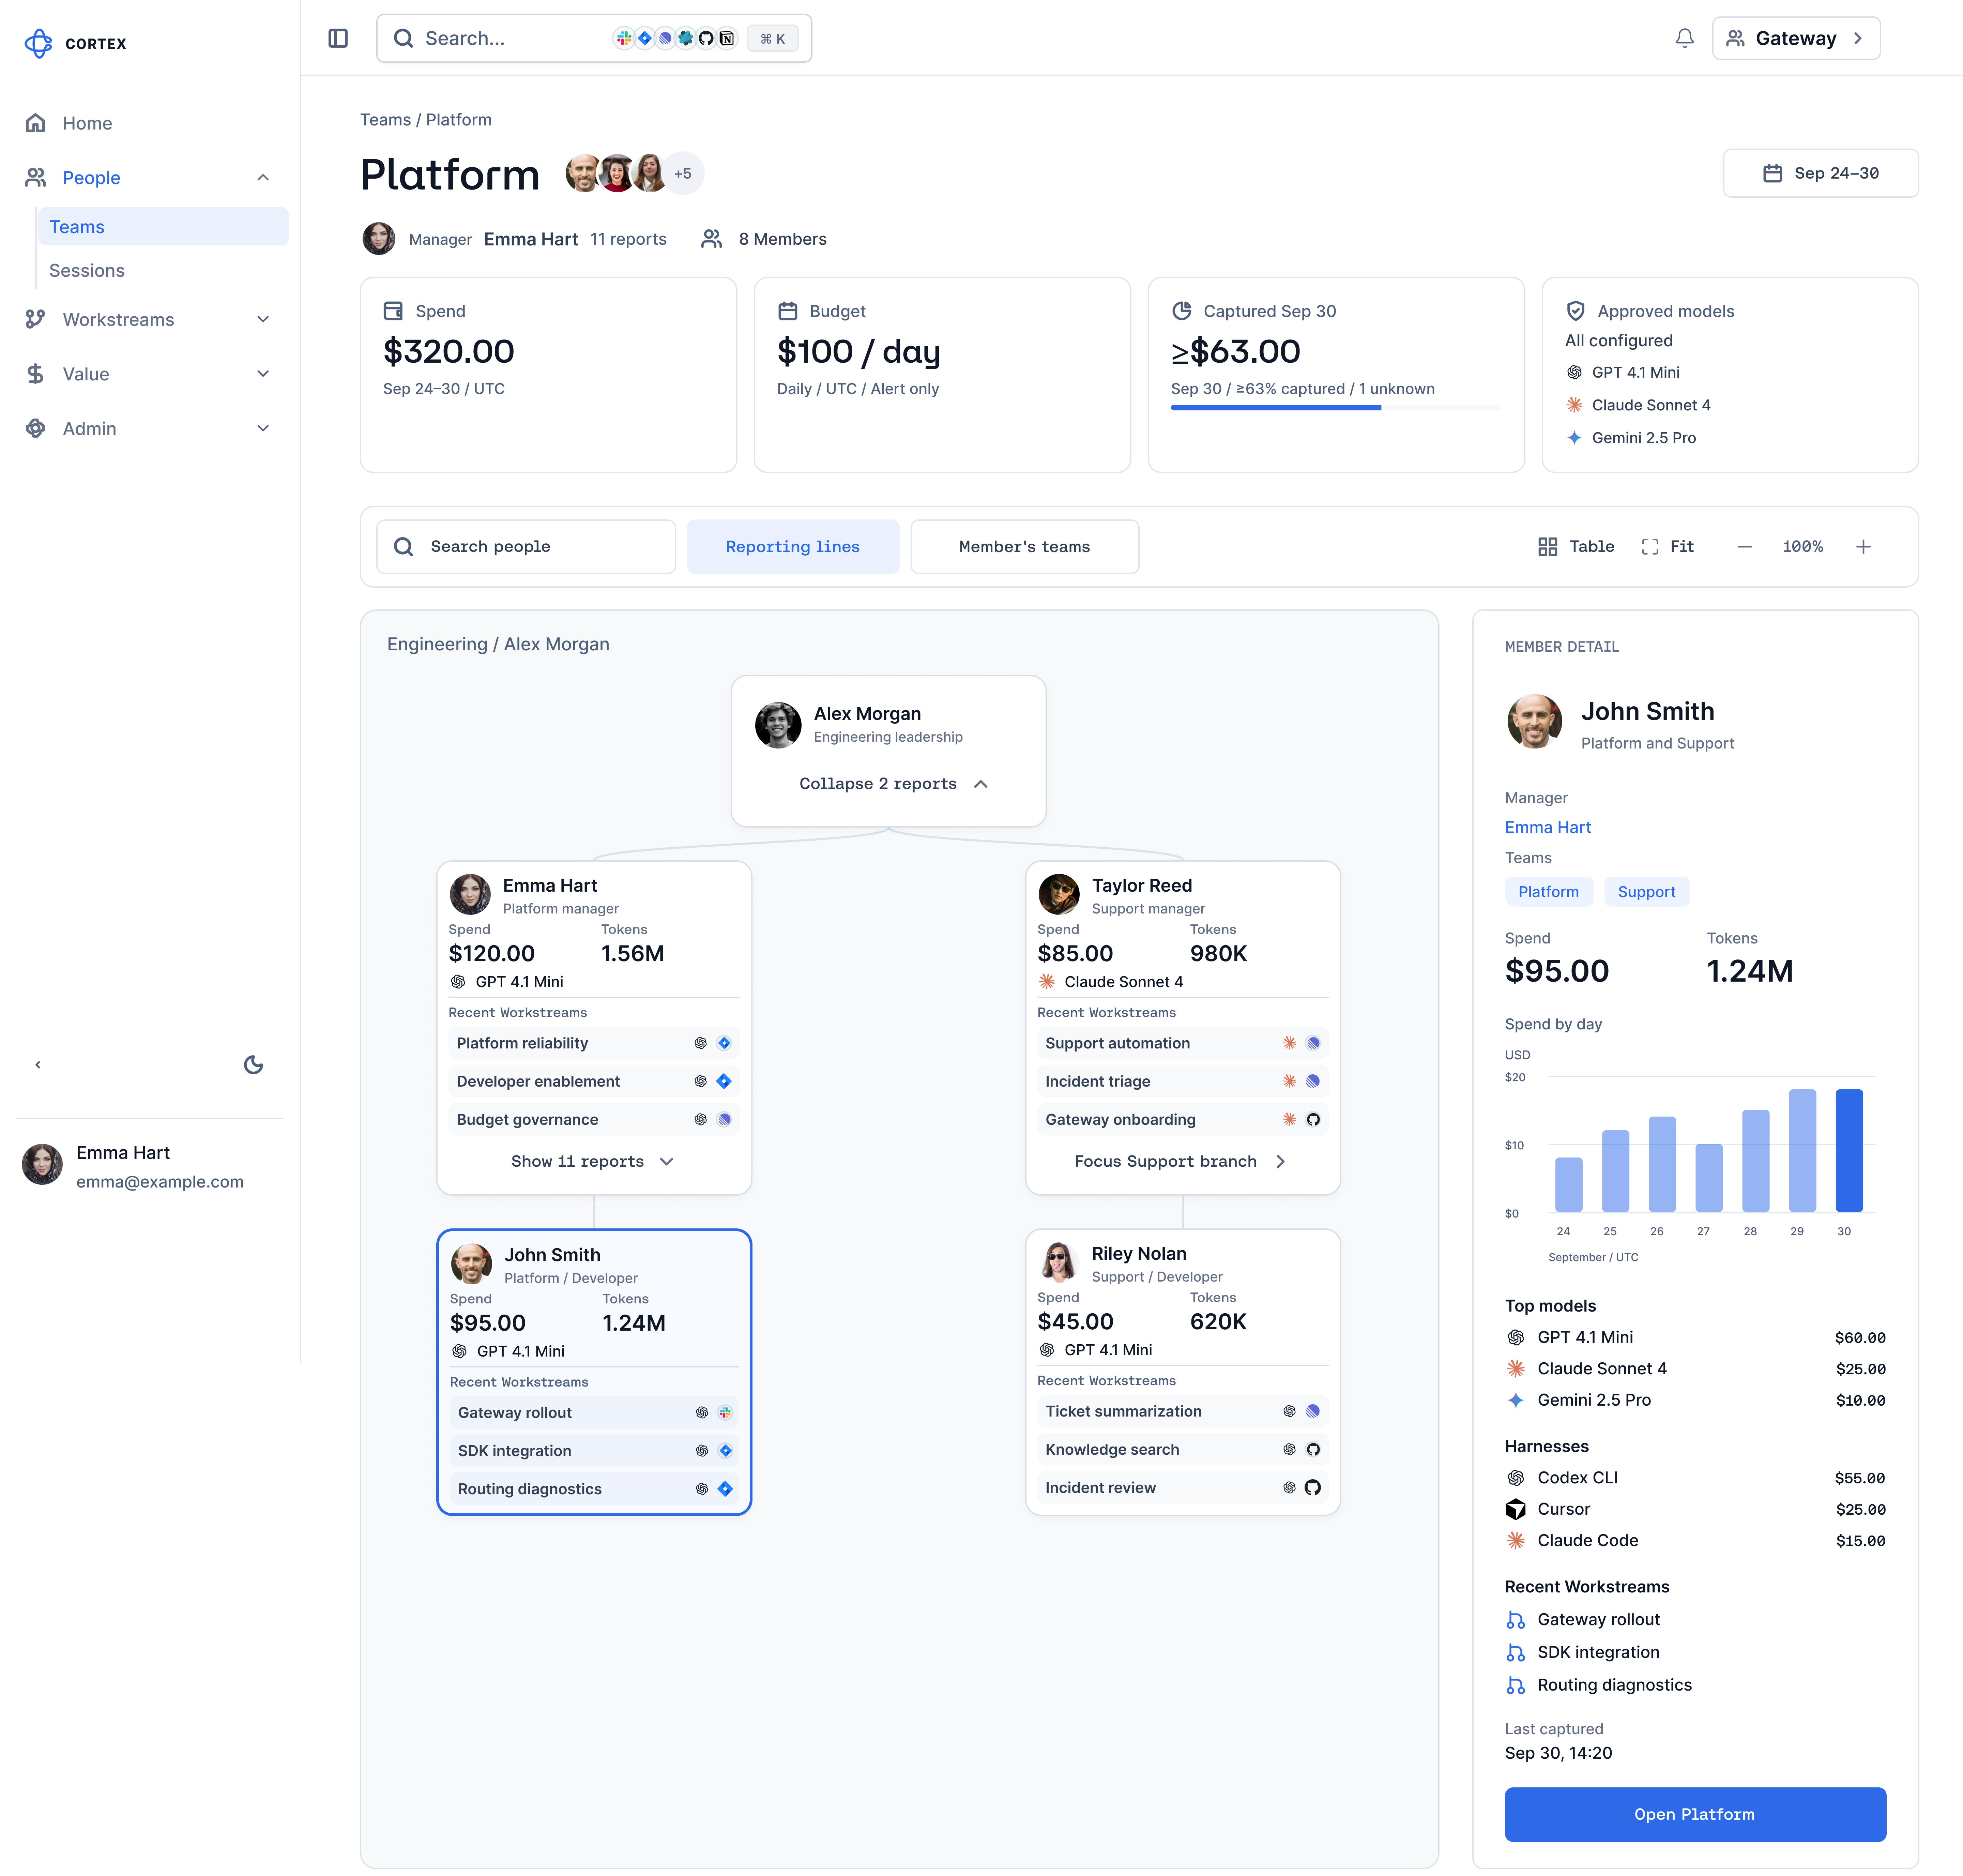
Task: Zoom in with the plus icon
Action: pyautogui.click(x=1863, y=547)
